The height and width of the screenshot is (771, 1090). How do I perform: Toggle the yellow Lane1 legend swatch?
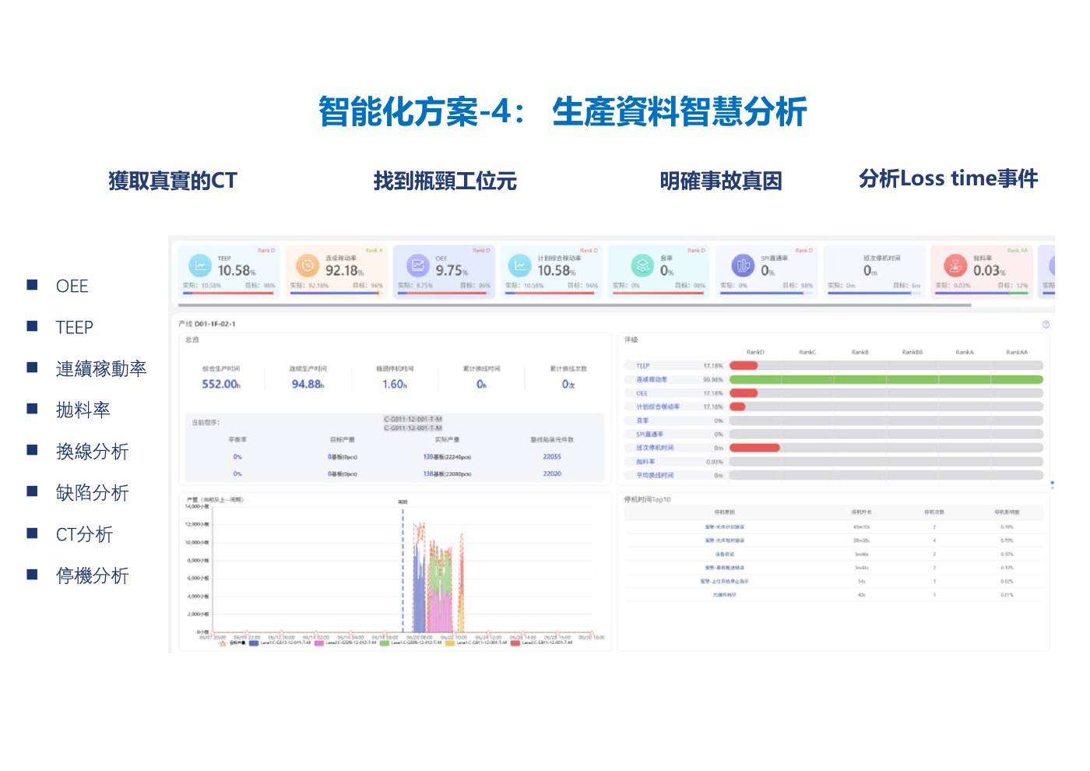pyautogui.click(x=449, y=643)
